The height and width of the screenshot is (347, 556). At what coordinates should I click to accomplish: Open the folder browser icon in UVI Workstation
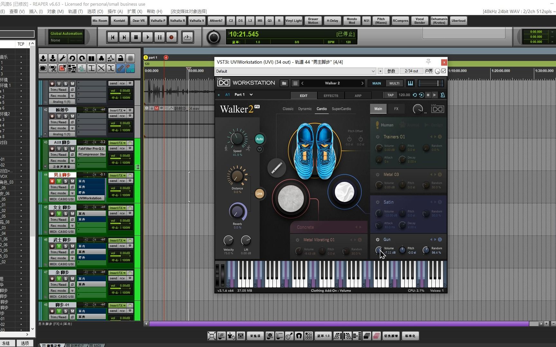(x=284, y=83)
